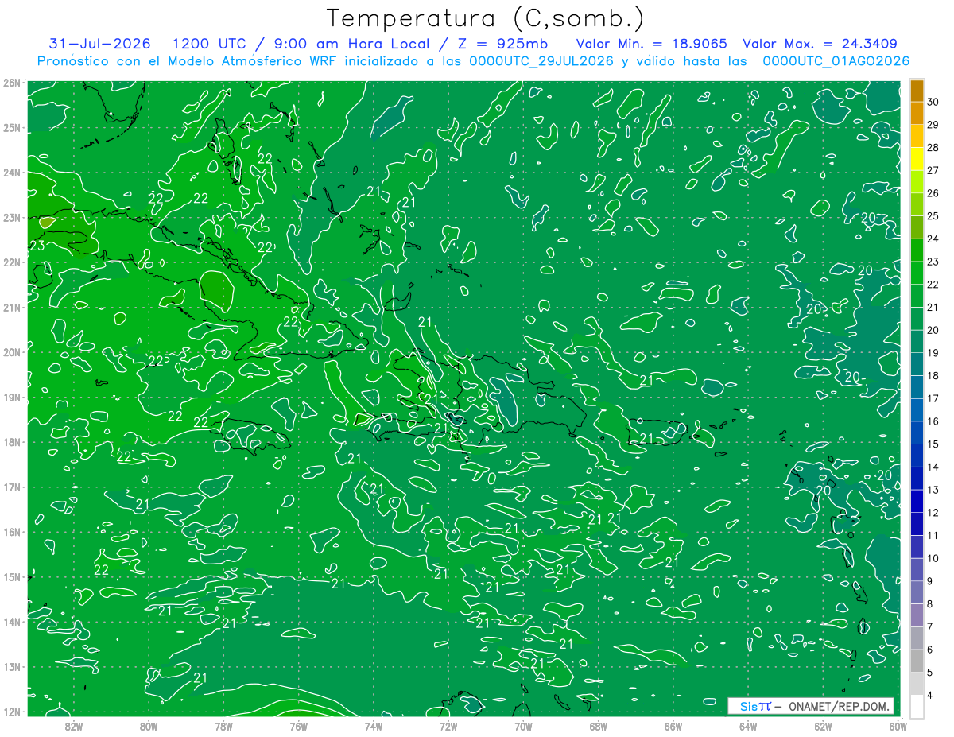The image size is (954, 737).
Task: Click the latitude axis label '26N'
Action: (x=12, y=82)
